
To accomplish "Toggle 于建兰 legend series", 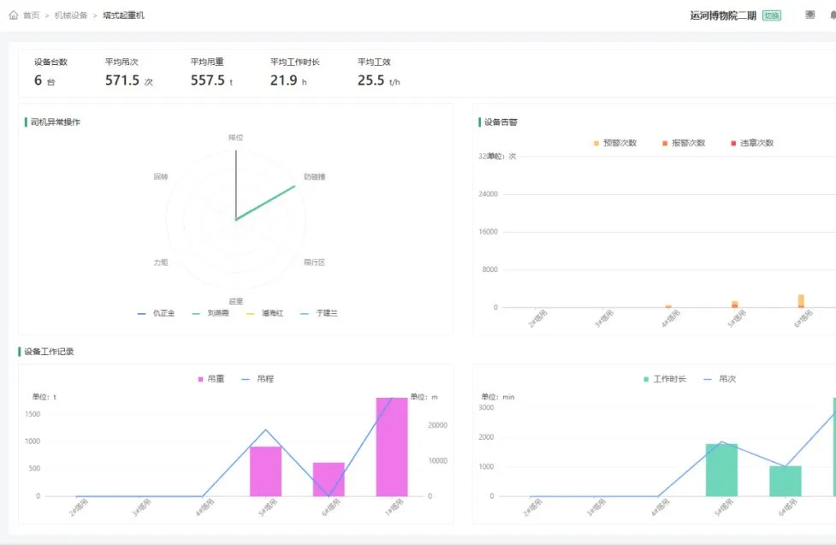I will pos(319,313).
